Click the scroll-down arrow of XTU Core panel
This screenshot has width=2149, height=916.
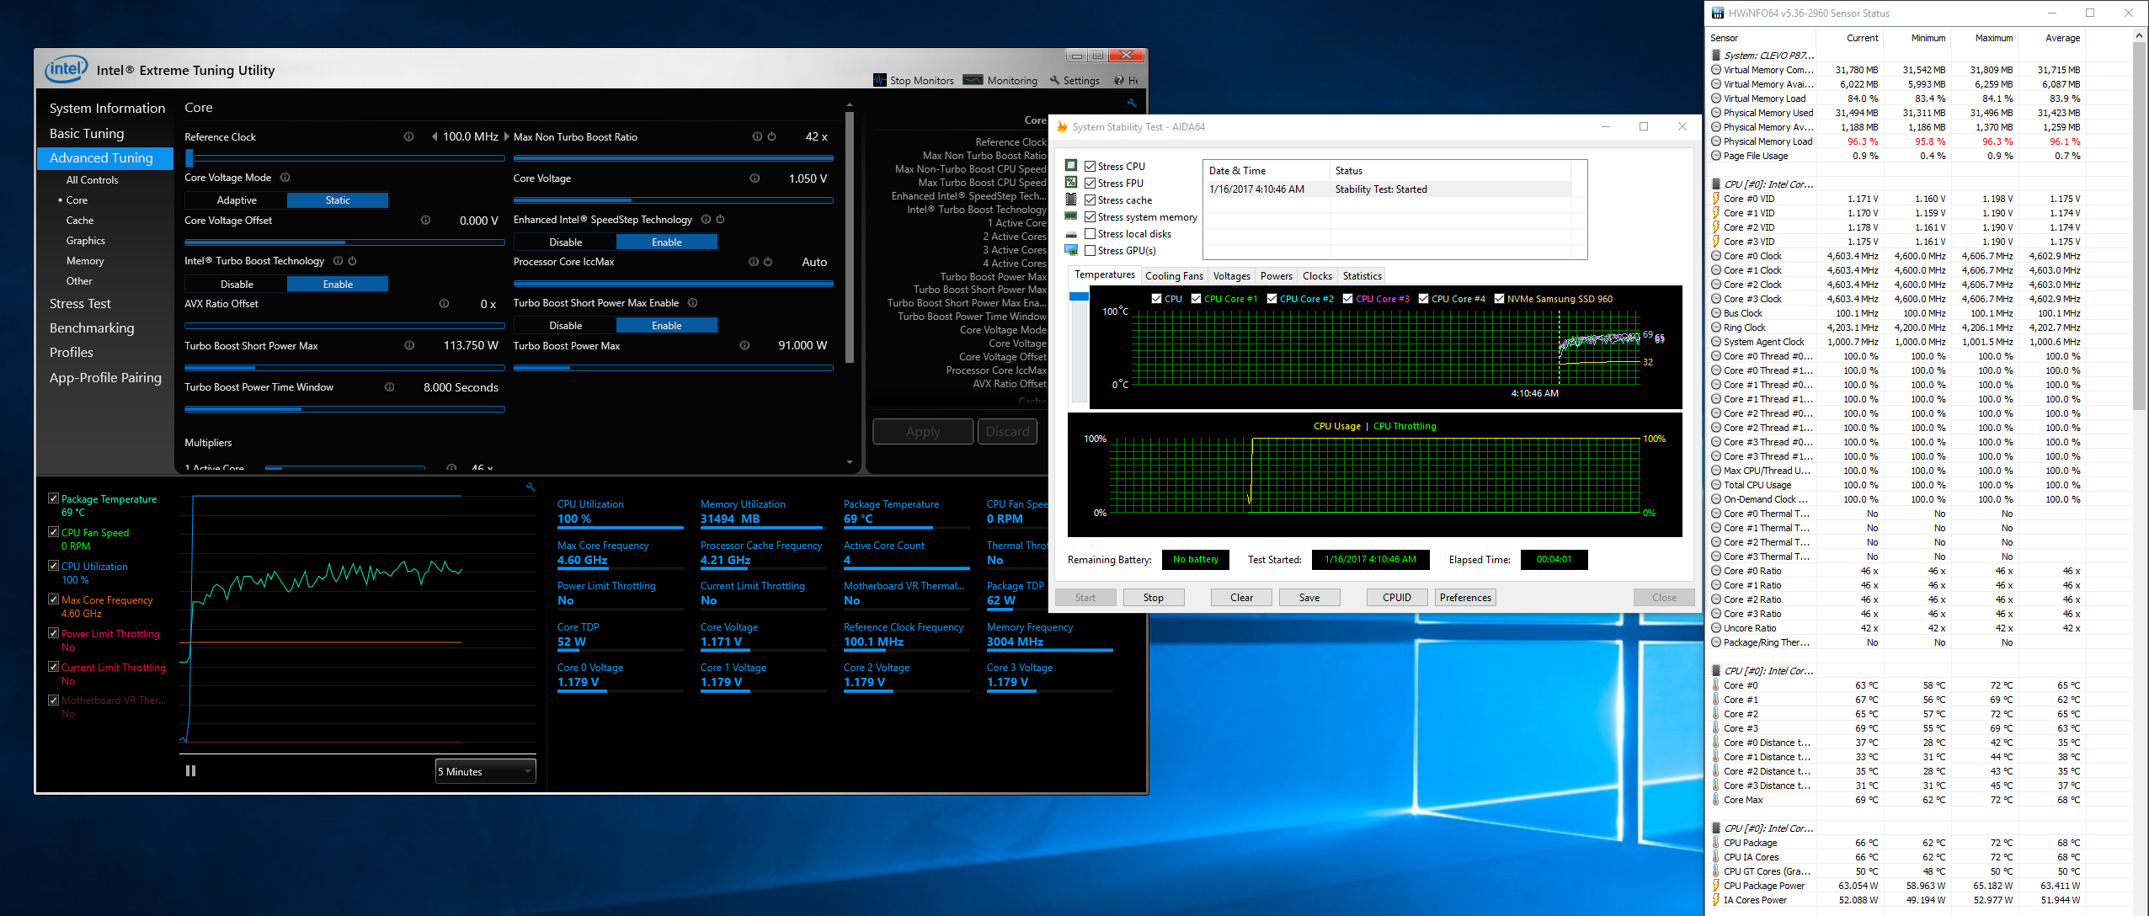(849, 462)
